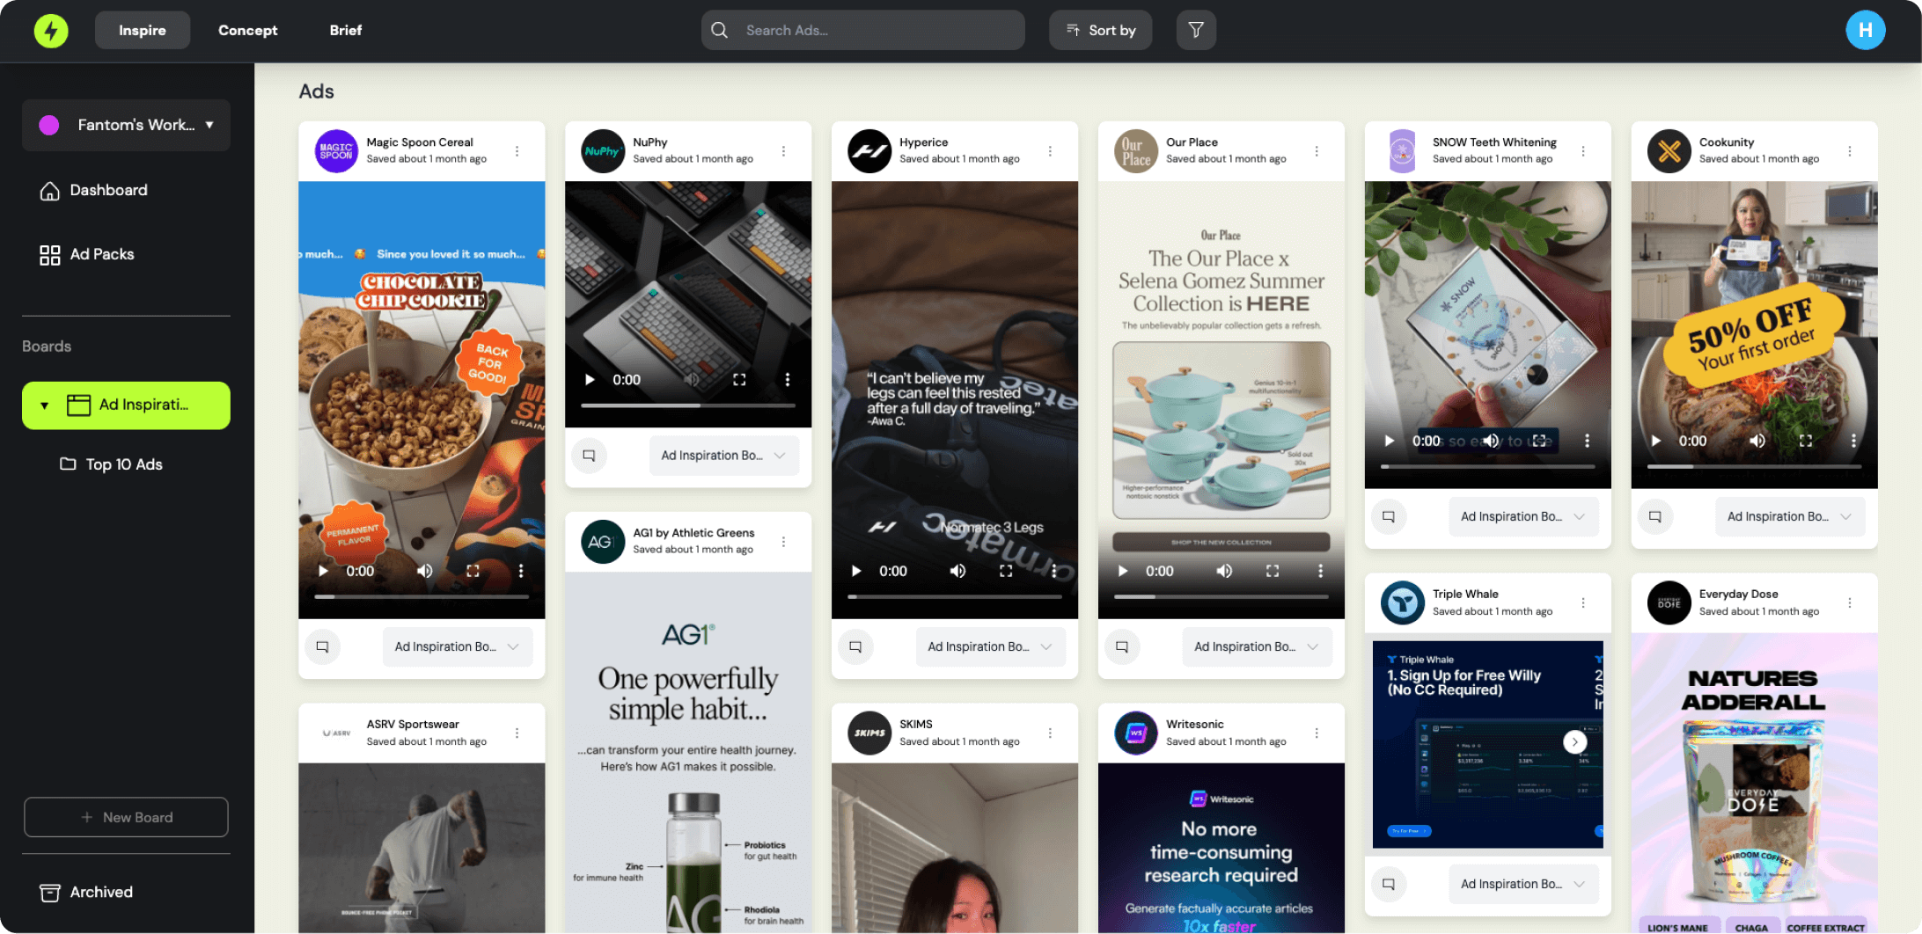
Task: Open board dropdown on Magic Spoon Cereal card
Action: tap(458, 647)
